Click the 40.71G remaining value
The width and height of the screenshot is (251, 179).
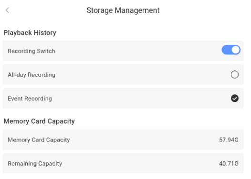[229, 163]
